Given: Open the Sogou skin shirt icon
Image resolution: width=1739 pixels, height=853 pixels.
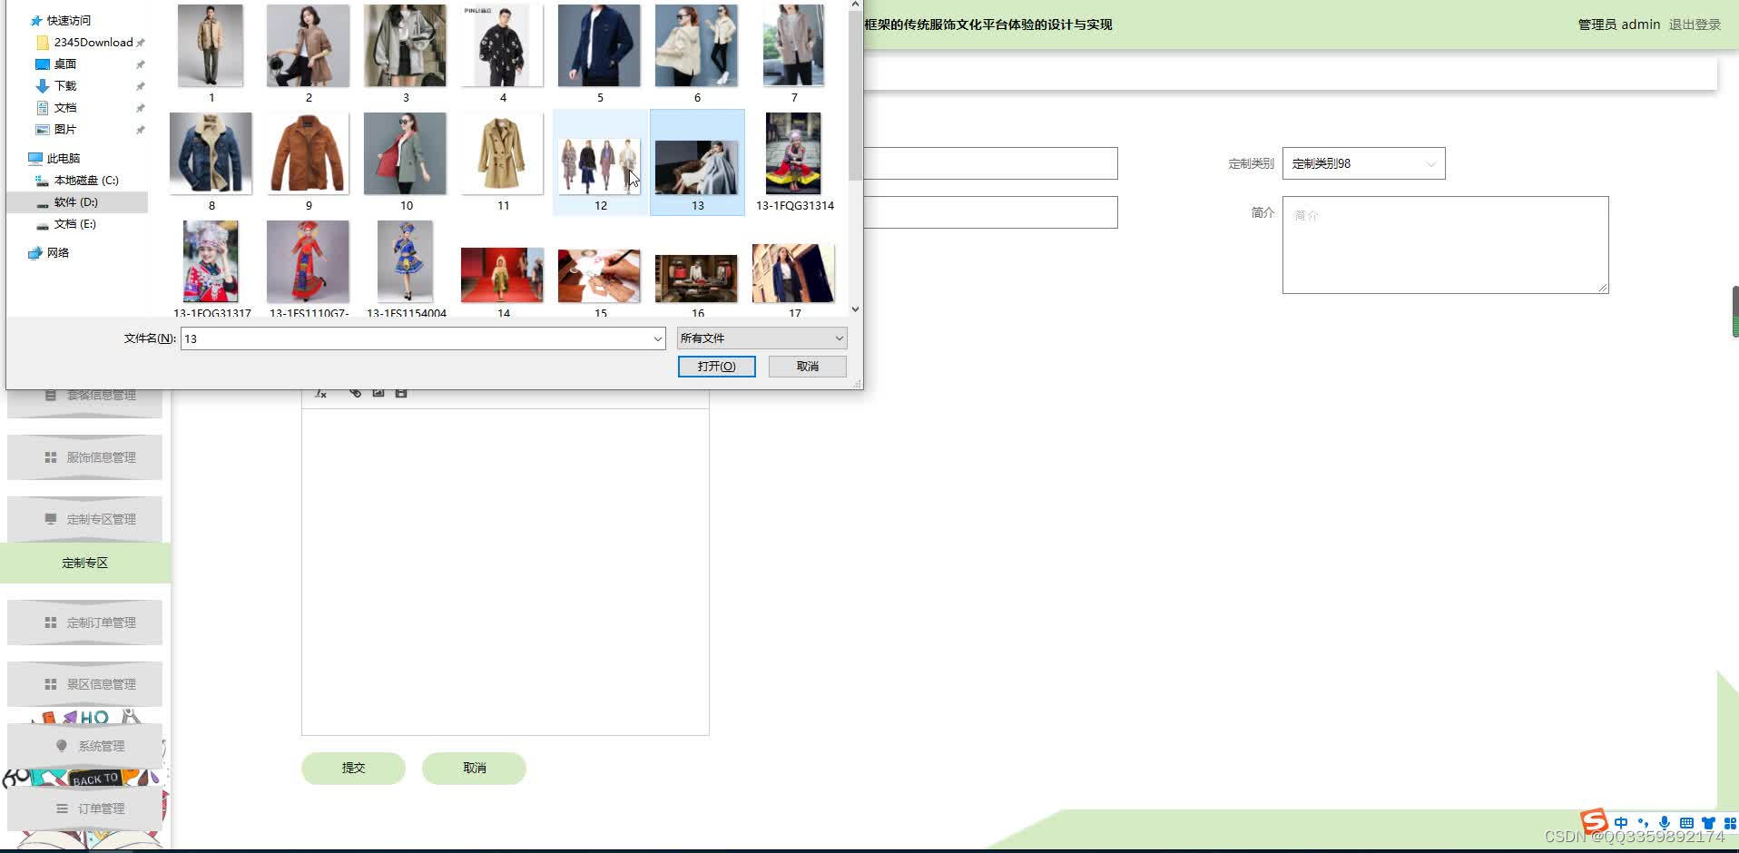Looking at the screenshot, I should (x=1708, y=823).
